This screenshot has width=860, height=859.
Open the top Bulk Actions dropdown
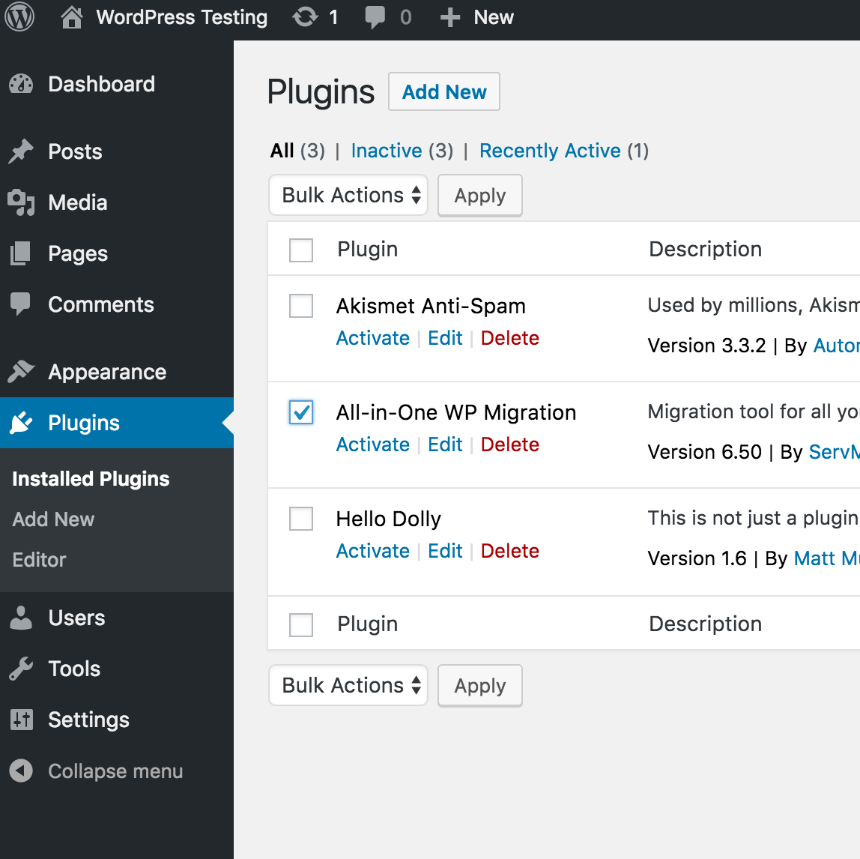pos(348,196)
